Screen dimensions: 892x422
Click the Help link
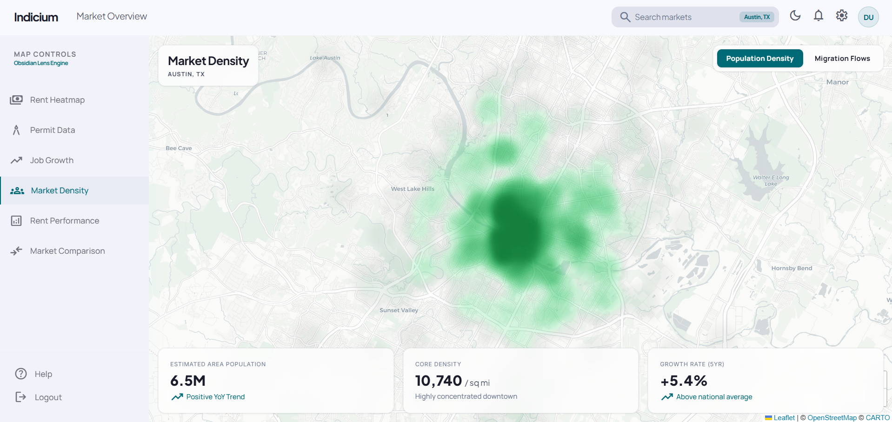click(43, 374)
